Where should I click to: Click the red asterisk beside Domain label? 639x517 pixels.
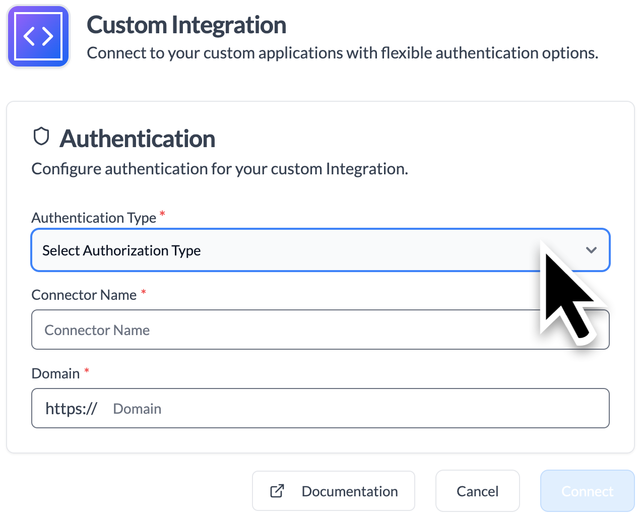coord(87,371)
